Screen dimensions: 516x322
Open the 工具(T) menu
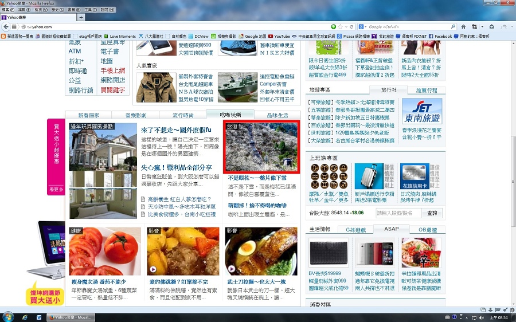click(x=91, y=10)
